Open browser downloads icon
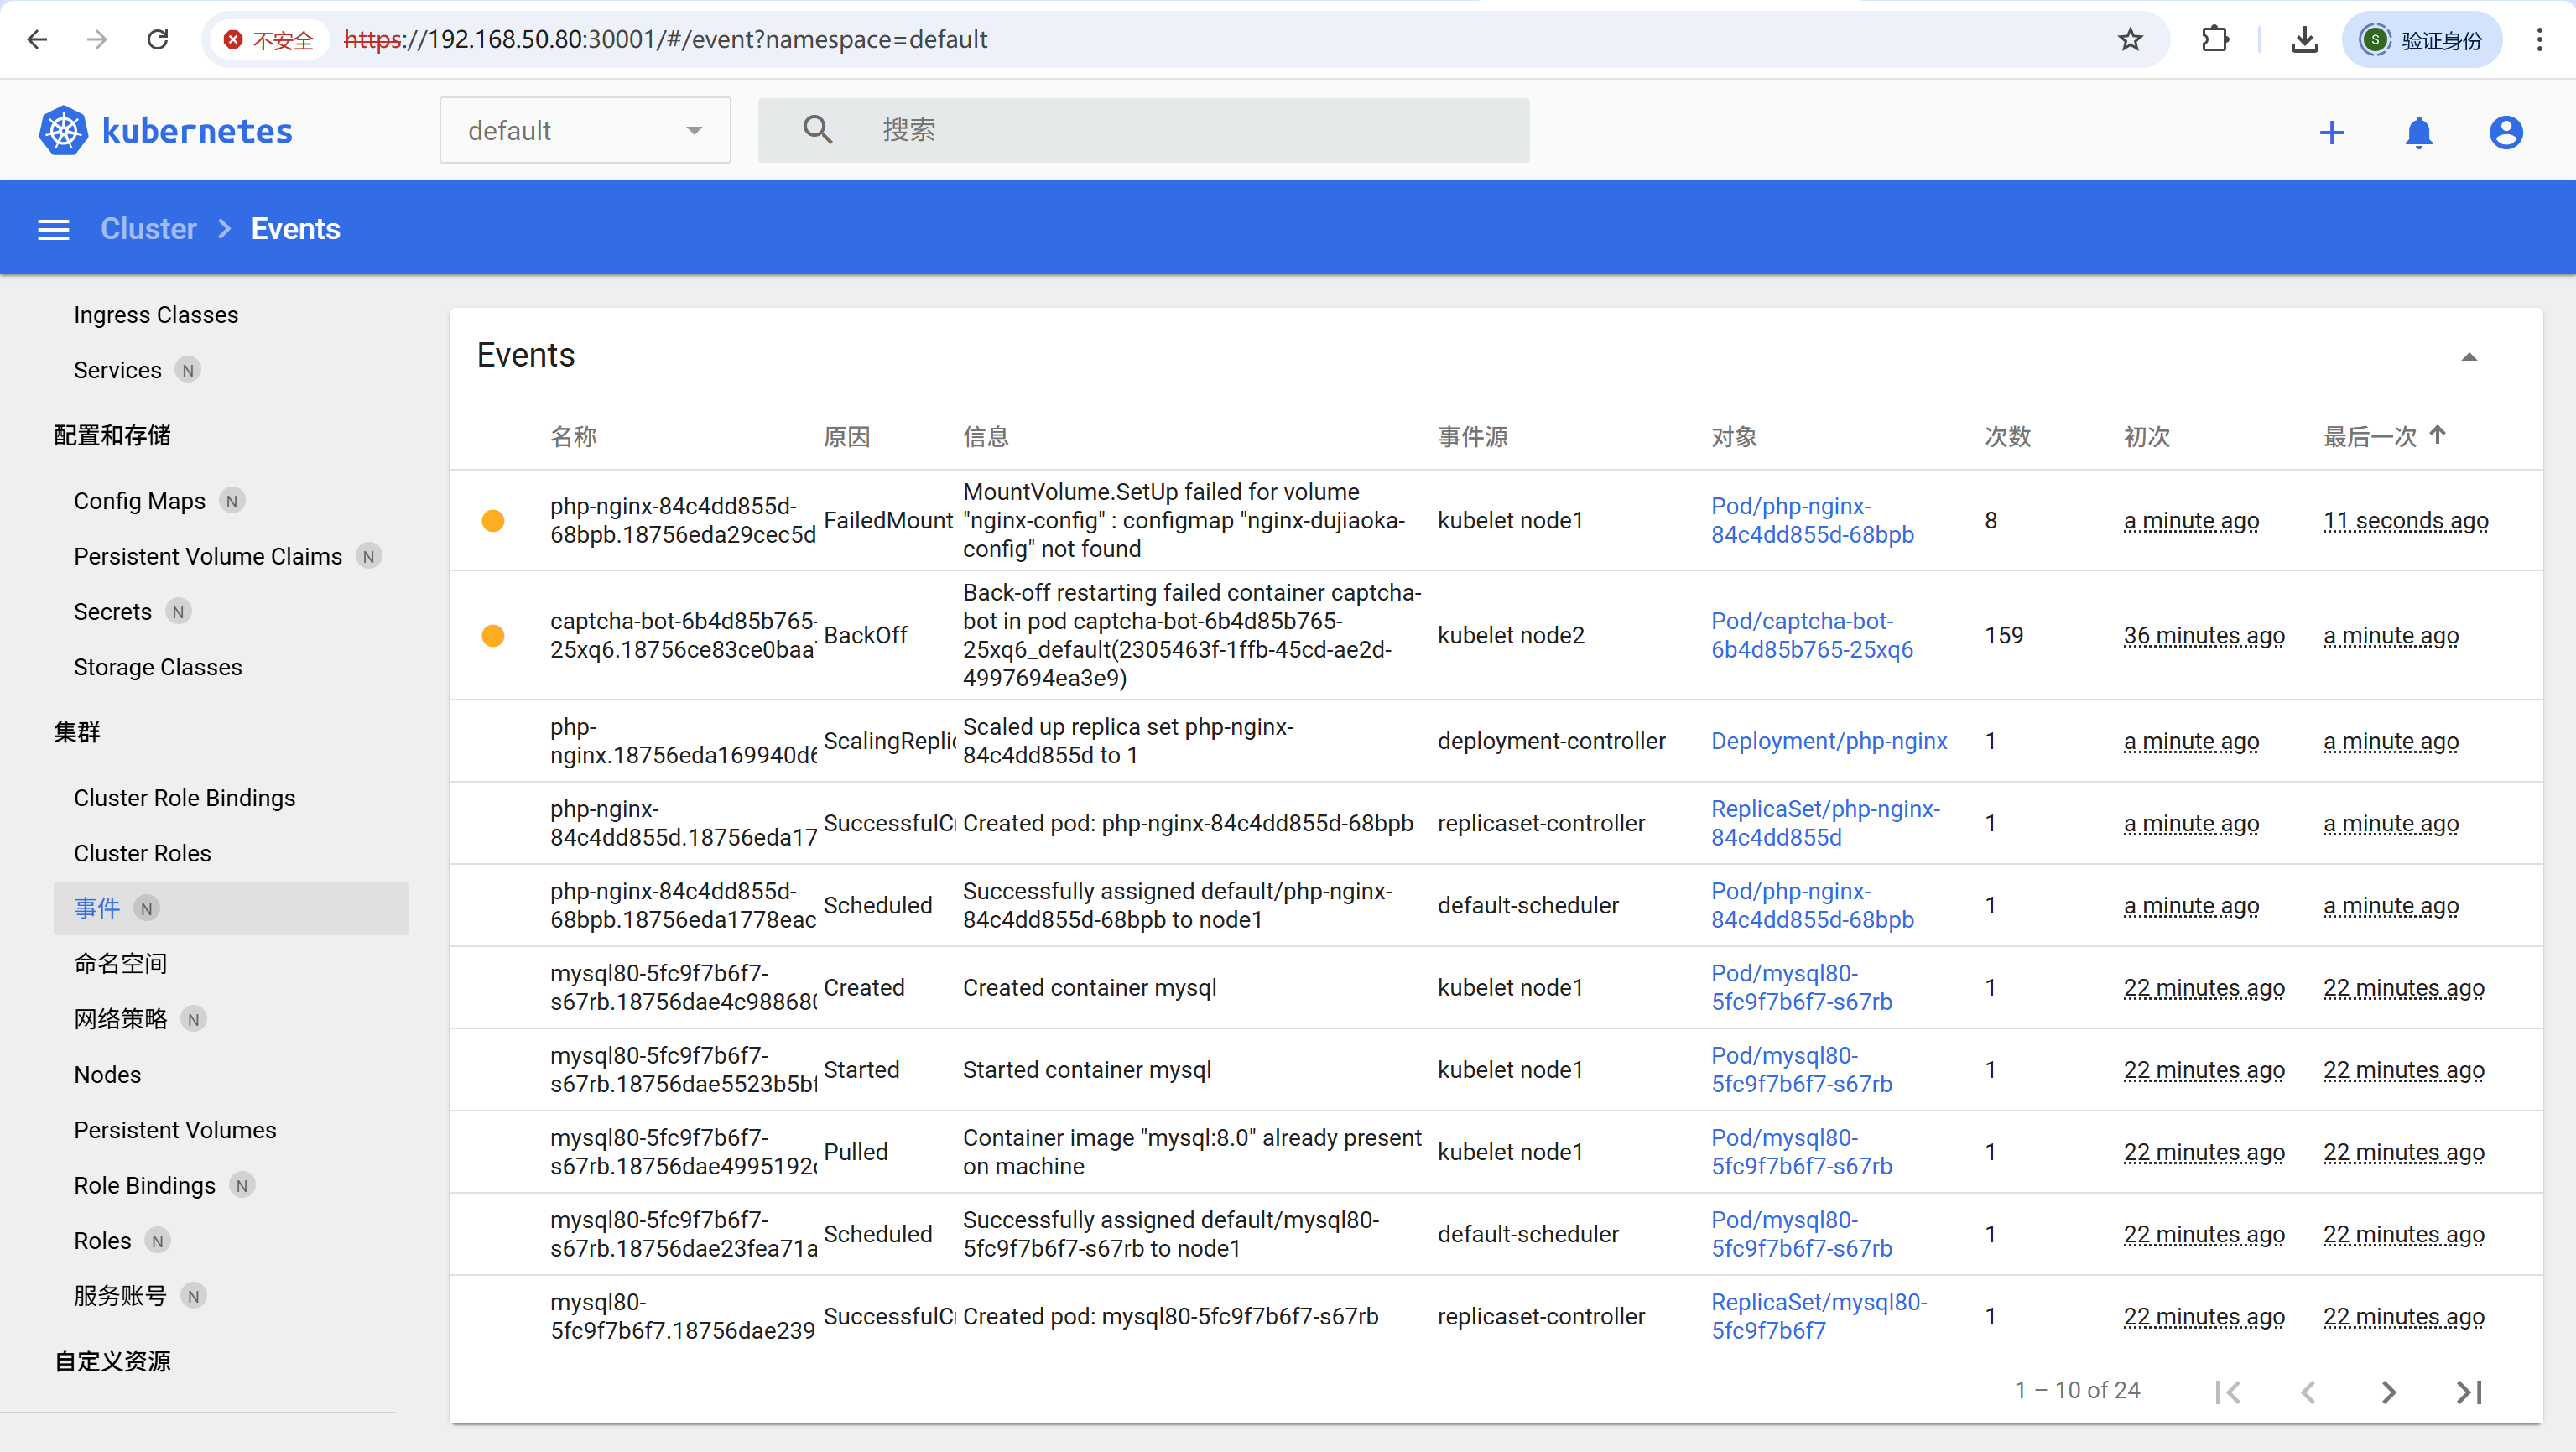2576x1452 pixels. tap(2304, 39)
